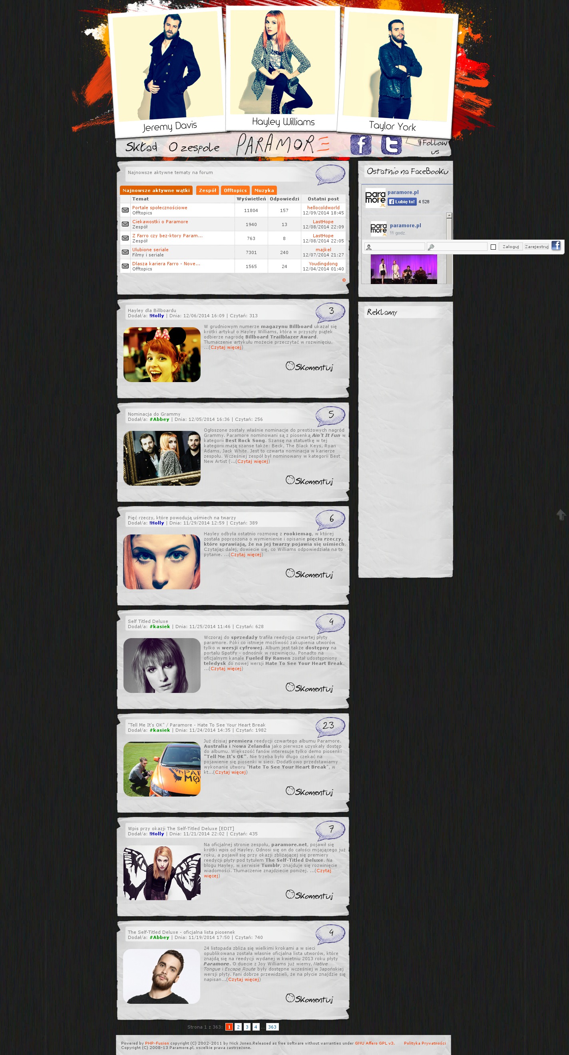Click the username input field

398,246
